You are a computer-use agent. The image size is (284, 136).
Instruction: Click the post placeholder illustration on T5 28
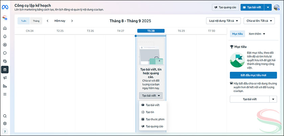click(151, 54)
